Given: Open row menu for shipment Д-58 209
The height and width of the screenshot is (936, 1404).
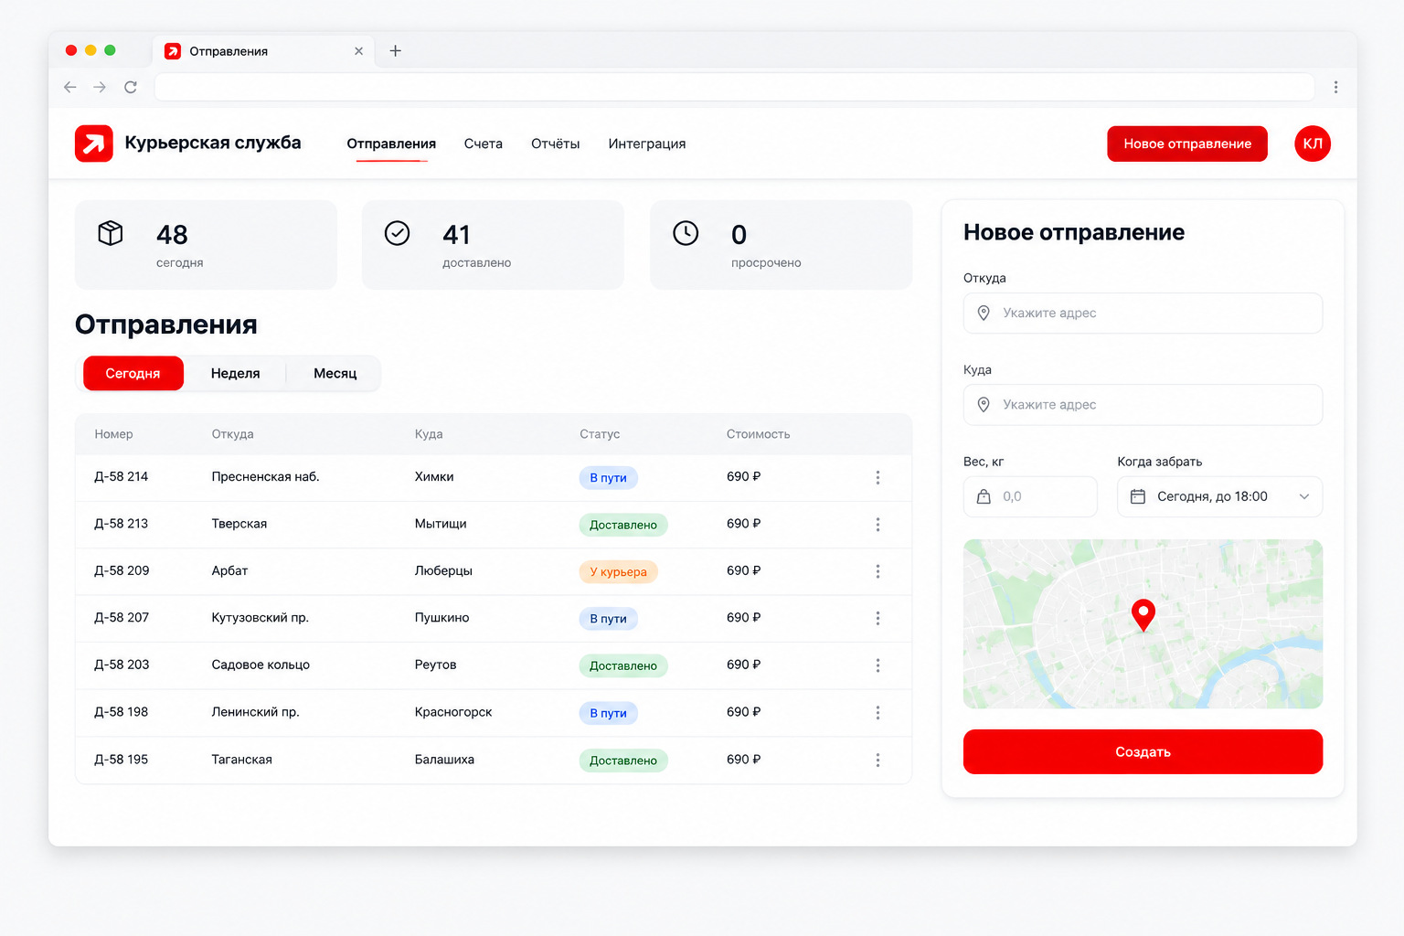Looking at the screenshot, I should pos(877,571).
